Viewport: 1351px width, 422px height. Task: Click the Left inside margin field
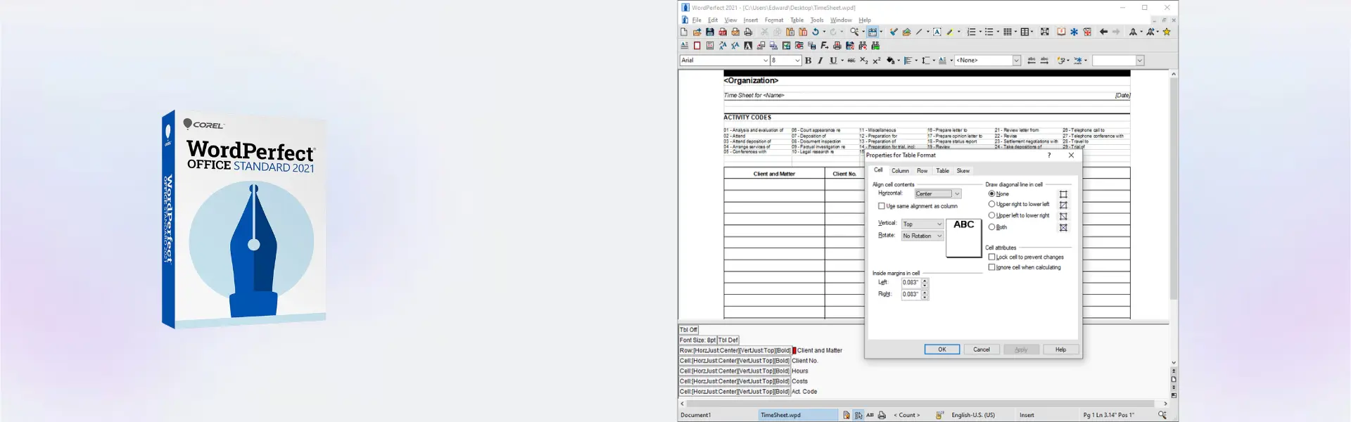(x=911, y=283)
